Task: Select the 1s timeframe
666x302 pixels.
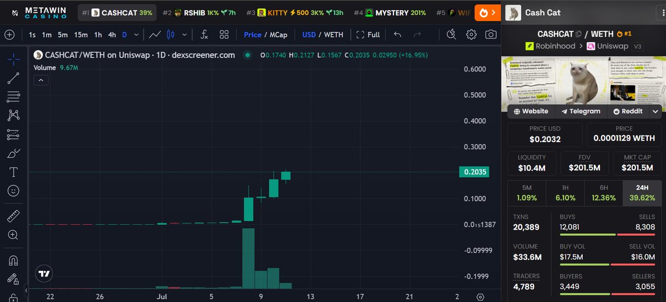Action: (33, 34)
